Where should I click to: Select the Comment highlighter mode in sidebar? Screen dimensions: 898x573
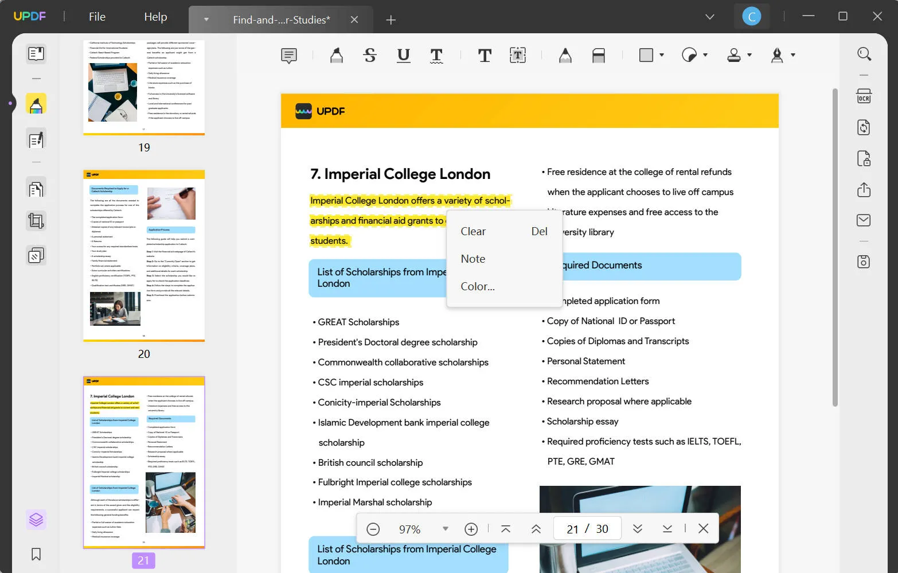pyautogui.click(x=36, y=104)
